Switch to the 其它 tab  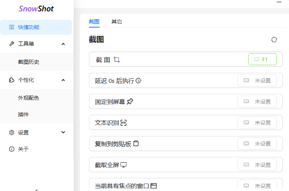[x=117, y=22]
